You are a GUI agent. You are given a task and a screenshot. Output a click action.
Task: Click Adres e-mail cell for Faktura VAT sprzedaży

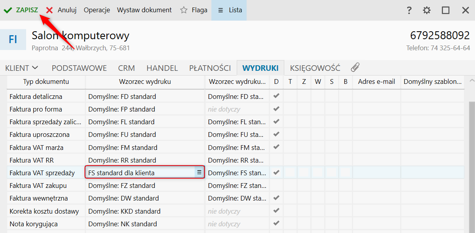(x=376, y=172)
